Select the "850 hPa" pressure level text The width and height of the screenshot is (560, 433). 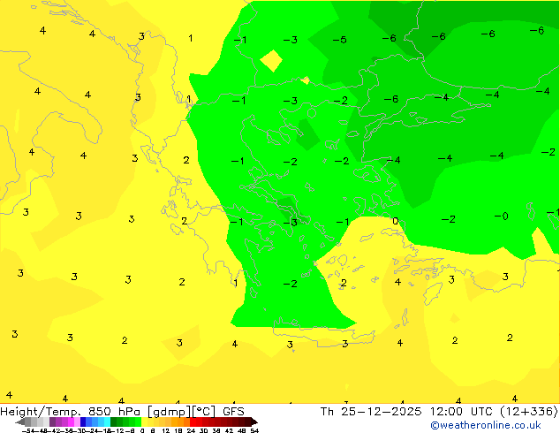pos(114,412)
